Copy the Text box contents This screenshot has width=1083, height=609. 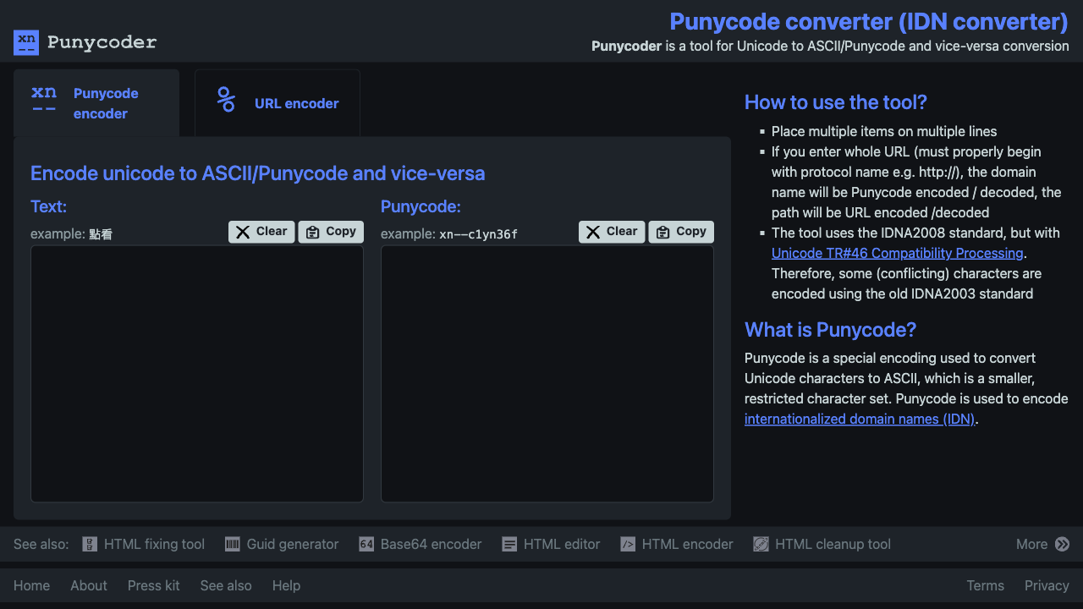331,232
